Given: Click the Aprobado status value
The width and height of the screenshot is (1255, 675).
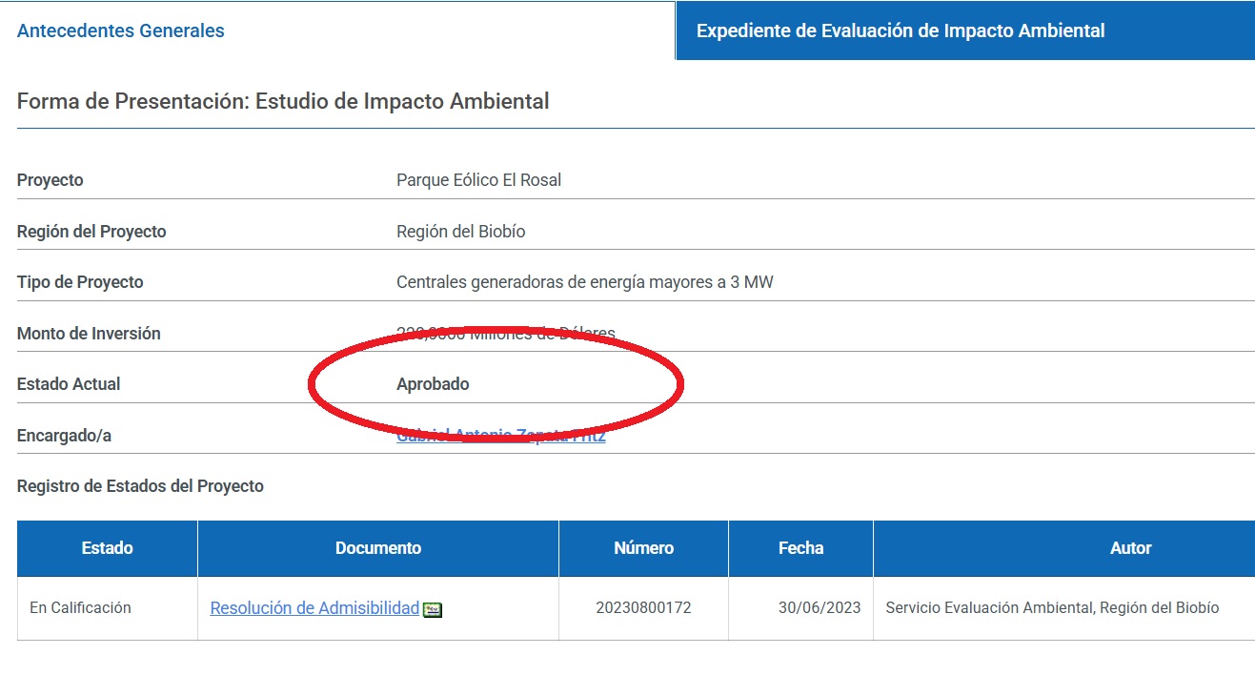Looking at the screenshot, I should (x=433, y=384).
